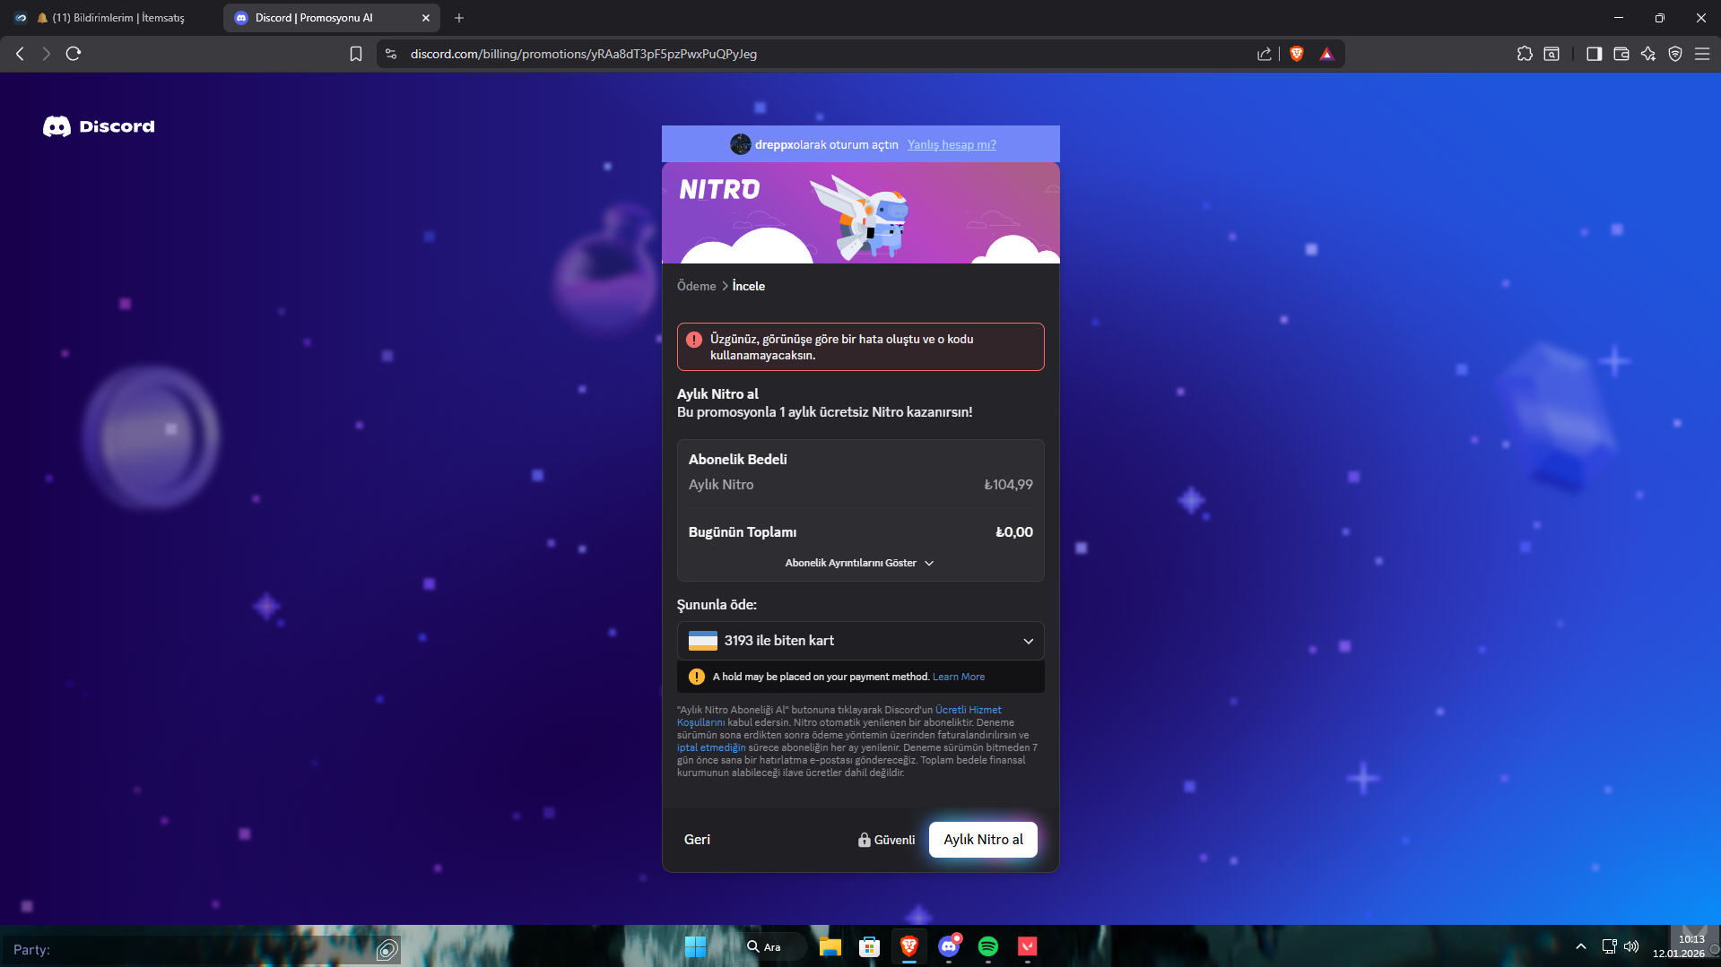
Task: Open the Brave VPN shield icon
Action: (1675, 54)
